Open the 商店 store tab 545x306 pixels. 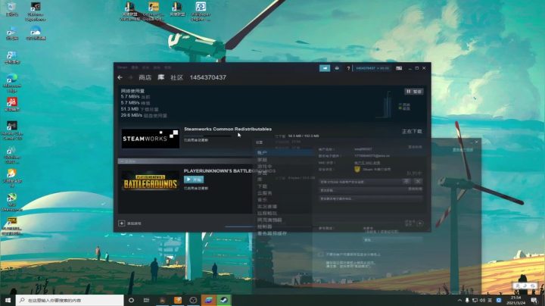click(x=145, y=77)
